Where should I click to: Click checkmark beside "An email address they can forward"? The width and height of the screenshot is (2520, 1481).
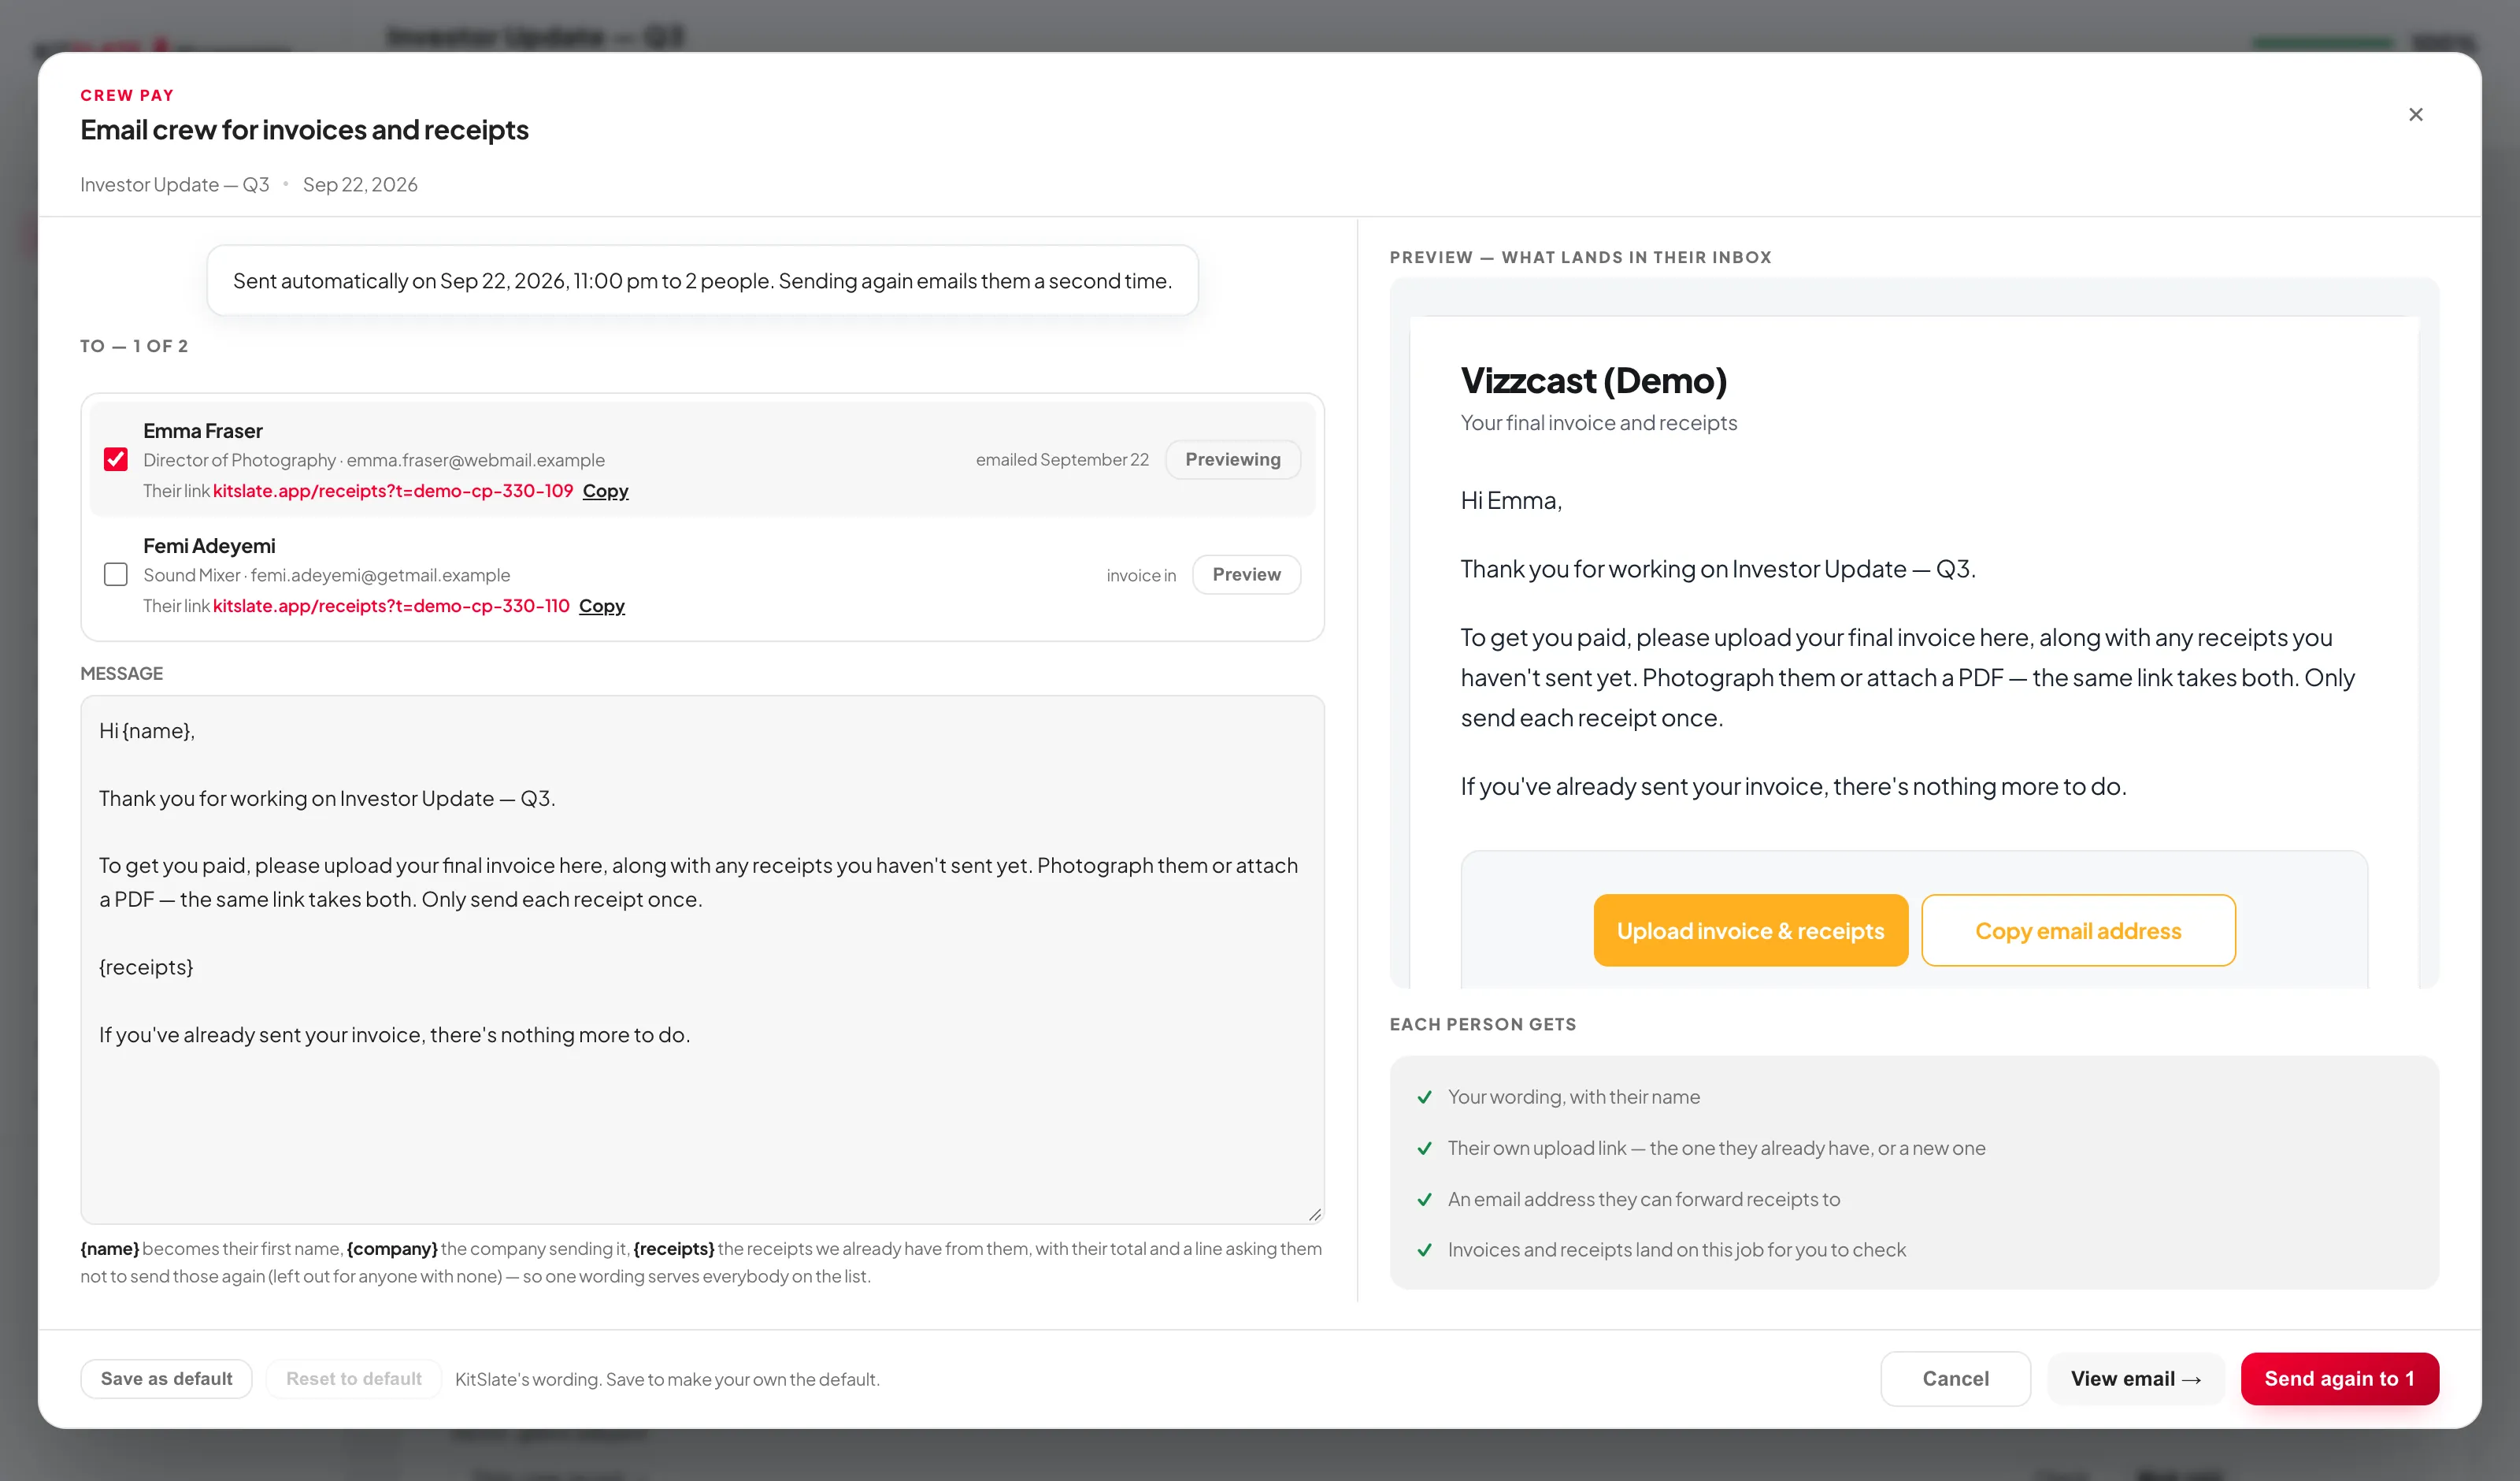click(1424, 1199)
